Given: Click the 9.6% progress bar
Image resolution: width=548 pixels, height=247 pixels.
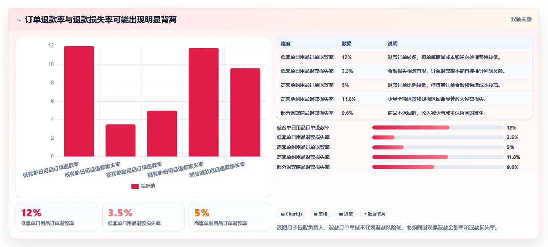Looking at the screenshot, I should pos(438,167).
